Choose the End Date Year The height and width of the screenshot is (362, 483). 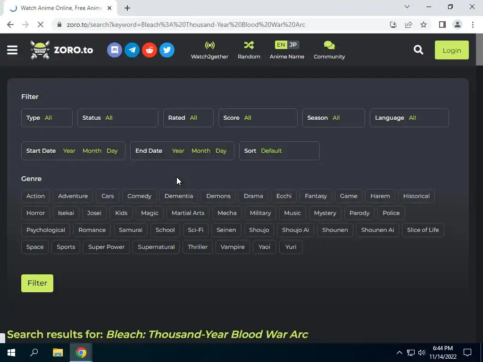pyautogui.click(x=178, y=151)
